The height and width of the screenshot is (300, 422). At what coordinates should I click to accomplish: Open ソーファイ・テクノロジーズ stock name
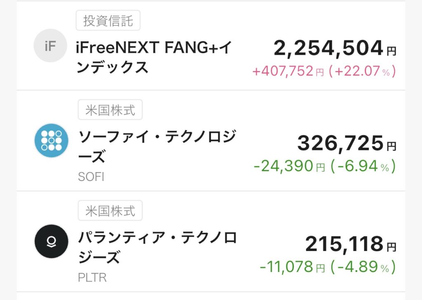[157, 146]
